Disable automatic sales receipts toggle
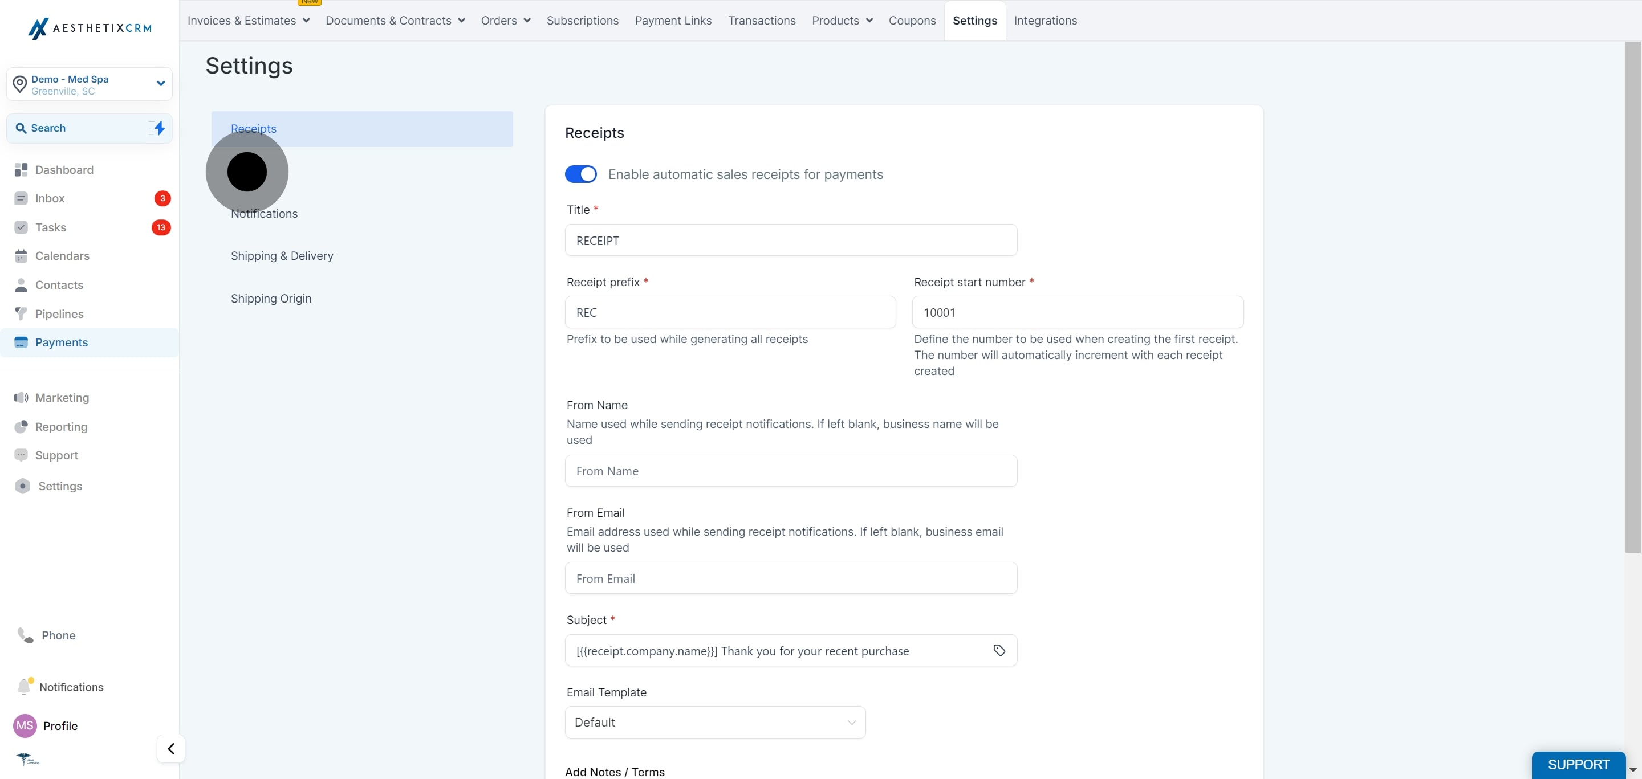 point(581,174)
